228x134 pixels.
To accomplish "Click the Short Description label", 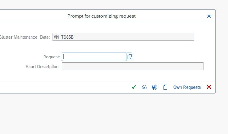I will pos(43,67).
